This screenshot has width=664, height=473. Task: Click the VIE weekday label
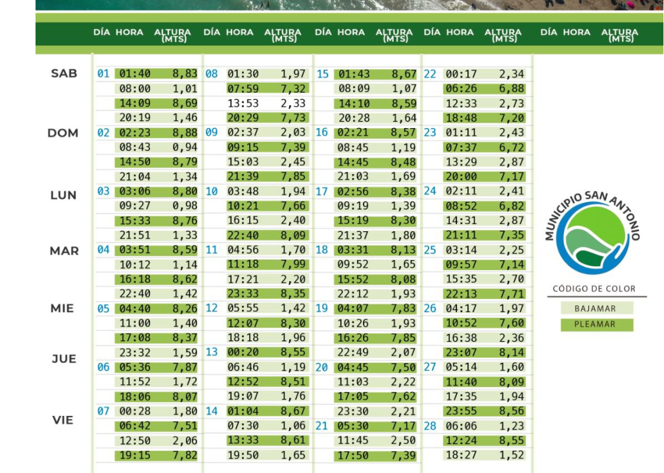[x=63, y=420]
